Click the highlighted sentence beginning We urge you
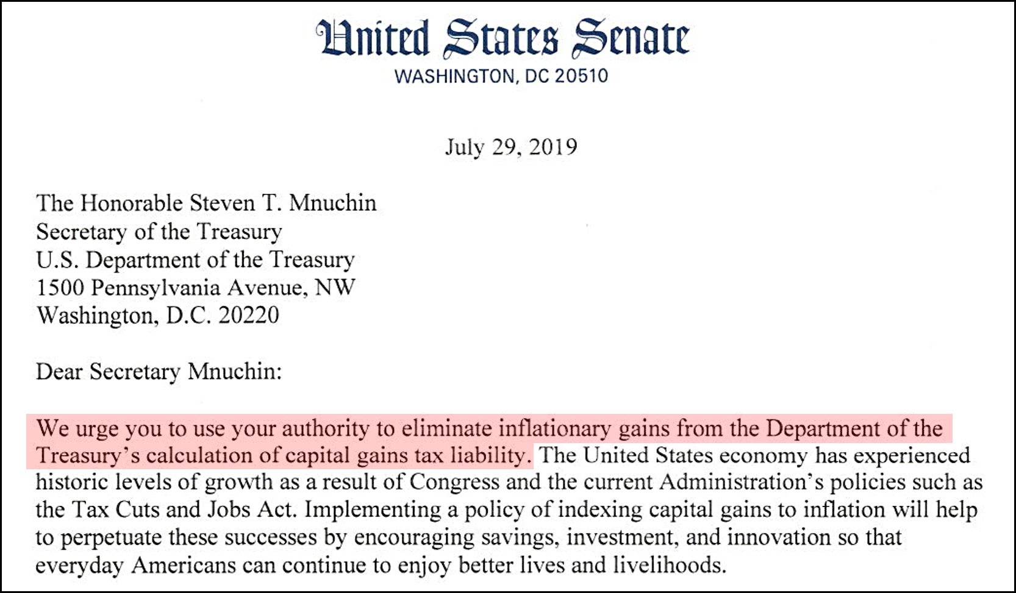The image size is (1016, 593). pos(489,442)
